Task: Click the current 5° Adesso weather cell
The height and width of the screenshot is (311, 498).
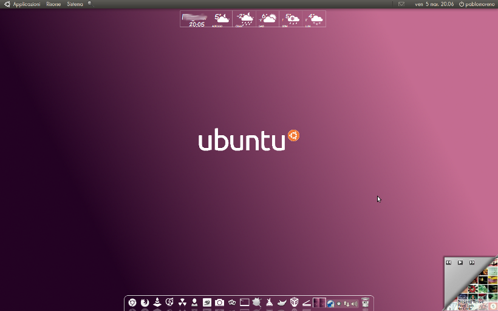Action: click(x=221, y=19)
